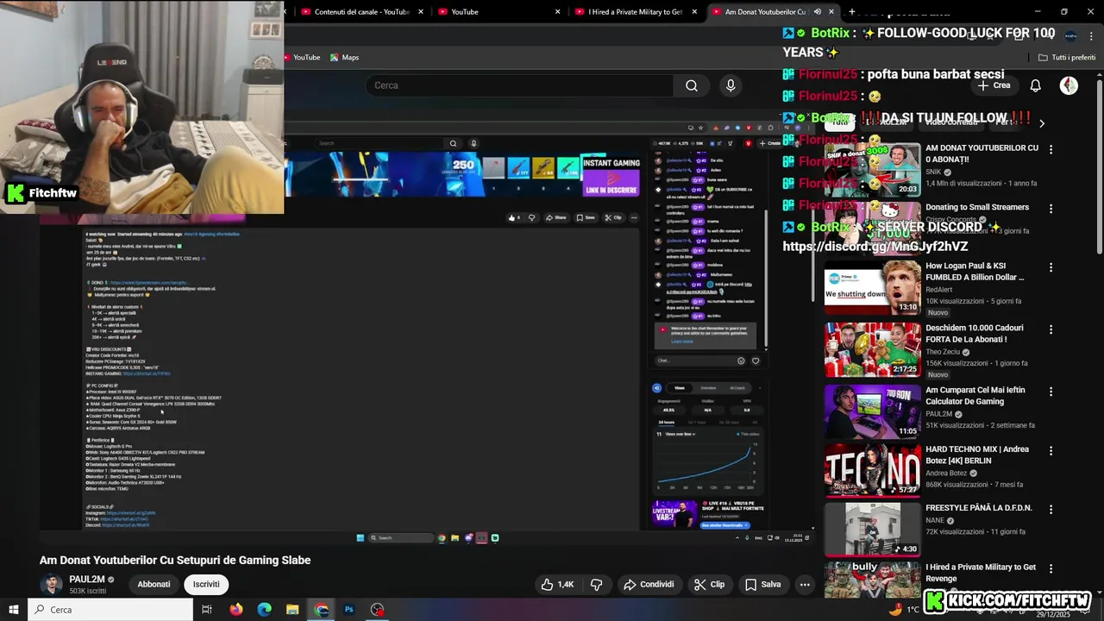The height and width of the screenshot is (621, 1104).
Task: Open options for Am Cumparat Cel Mai Ieftin
Action: point(1051,392)
